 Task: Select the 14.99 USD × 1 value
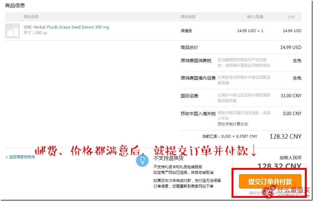250,31
